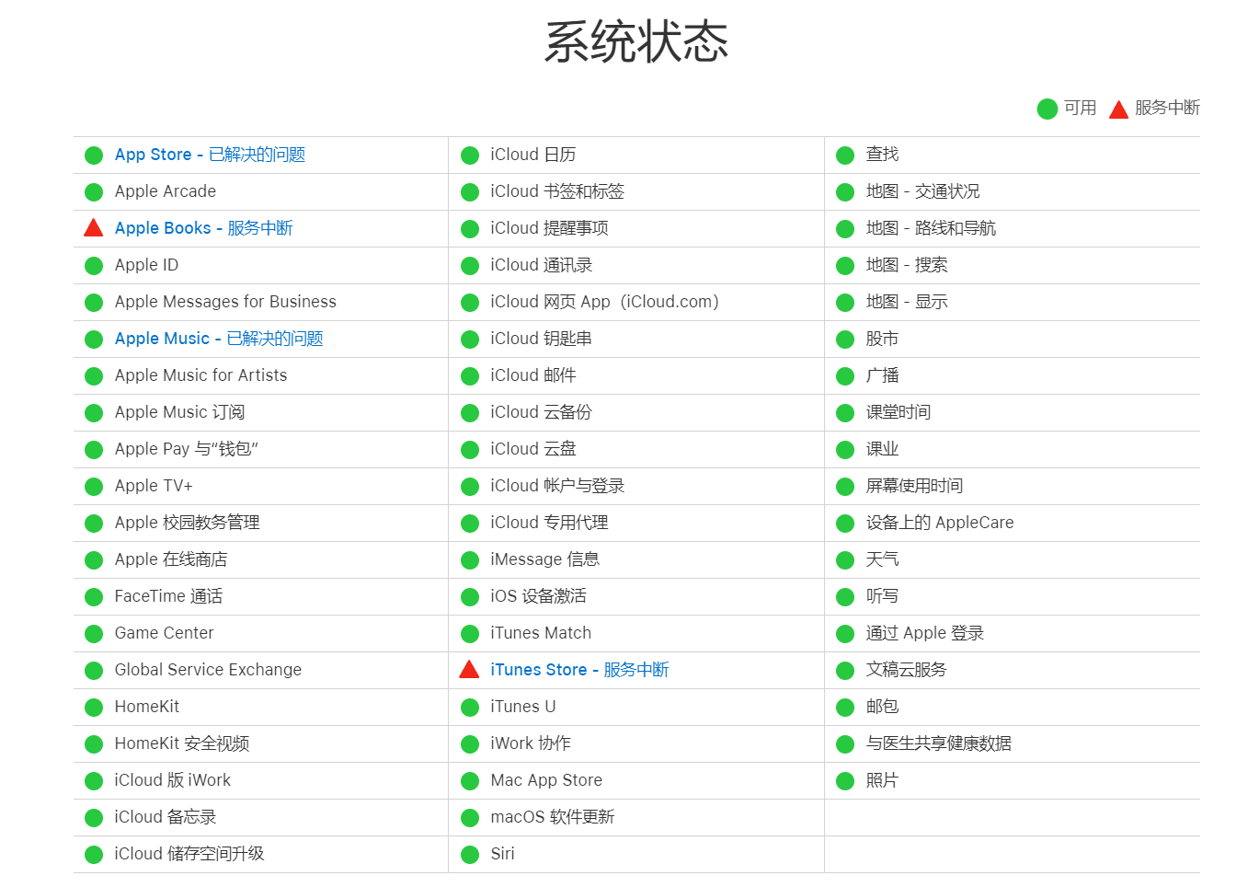Viewport: 1248px width, 887px height.
Task: Select Apple Pay 与"钱包" text
Action: [x=187, y=449]
